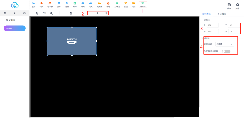The image size is (244, 118).
Task: Insert a video (视频) component
Action: [x=41, y=5]
